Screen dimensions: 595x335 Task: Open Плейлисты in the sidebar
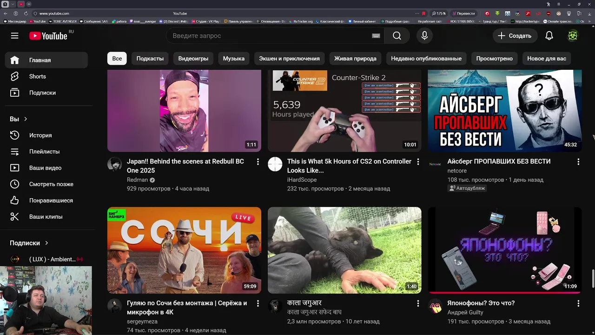click(46, 152)
